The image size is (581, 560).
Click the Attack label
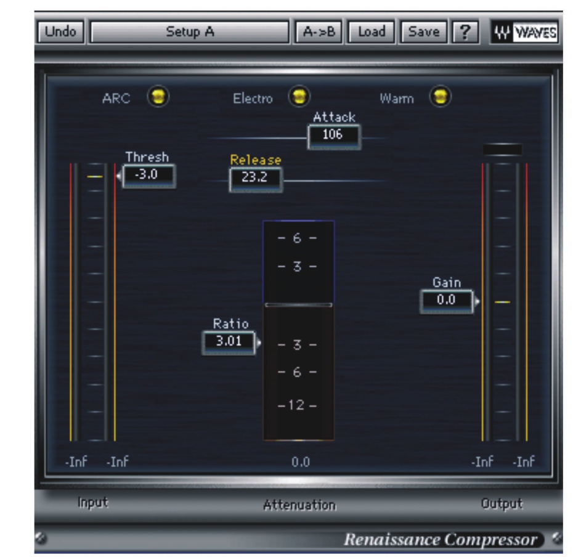coord(334,117)
